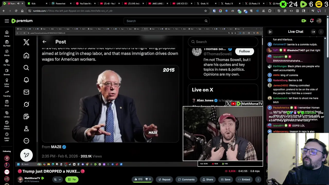Click the browser address bar URL
329x185 pixels.
pyautogui.click(x=73, y=11)
